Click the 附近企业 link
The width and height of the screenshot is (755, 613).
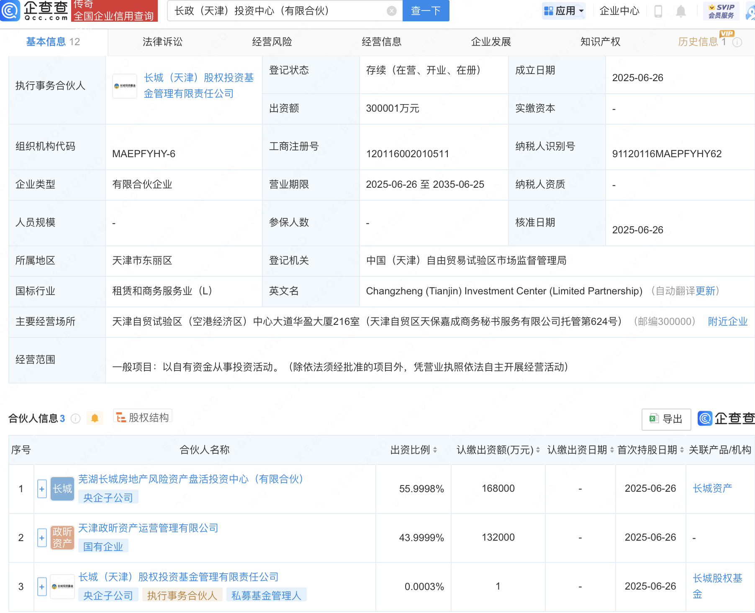coord(728,322)
